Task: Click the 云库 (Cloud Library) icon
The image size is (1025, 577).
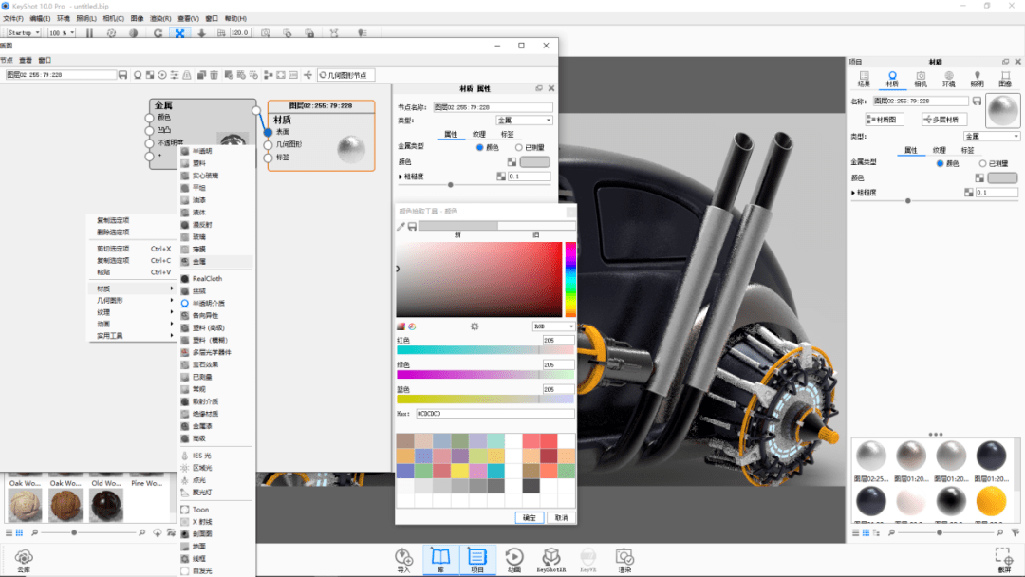Action: pyautogui.click(x=23, y=559)
